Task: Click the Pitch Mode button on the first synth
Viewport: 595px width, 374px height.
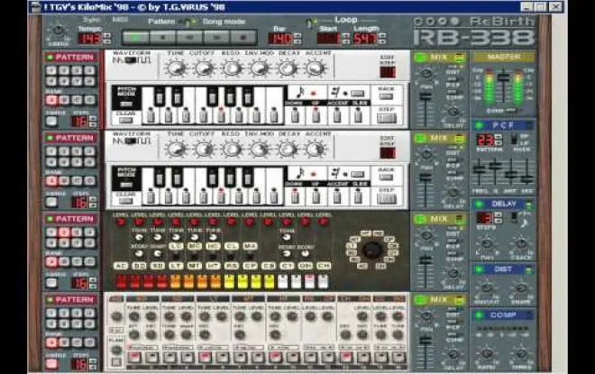Action: click(x=126, y=104)
